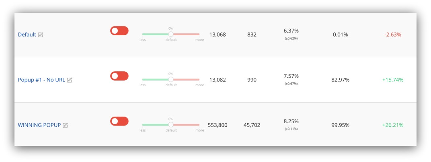The height and width of the screenshot is (162, 431).
Task: Open the WINNING POPUP link
Action: tap(39, 125)
